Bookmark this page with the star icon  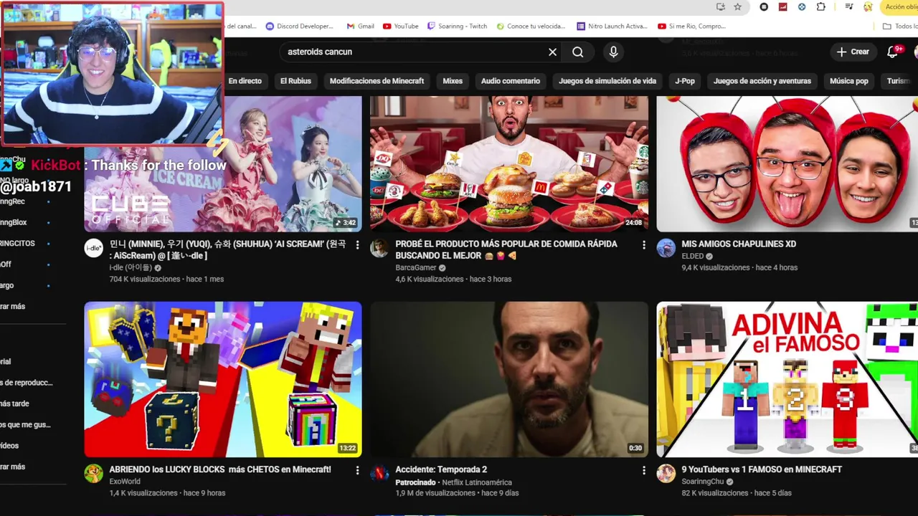(x=737, y=6)
